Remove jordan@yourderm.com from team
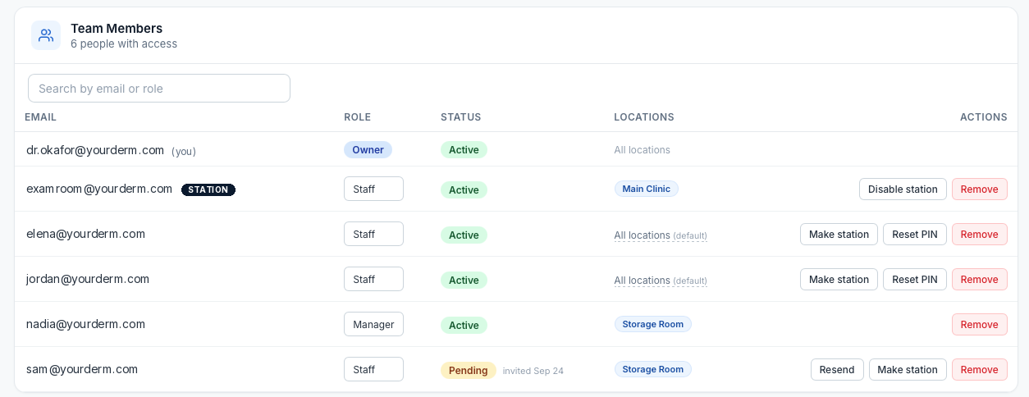Image resolution: width=1029 pixels, height=397 pixels. (979, 279)
